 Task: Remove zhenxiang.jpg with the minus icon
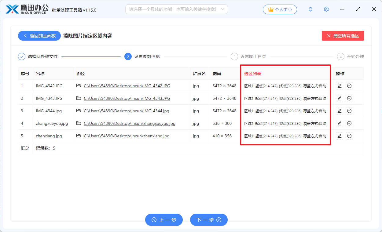[349, 136]
